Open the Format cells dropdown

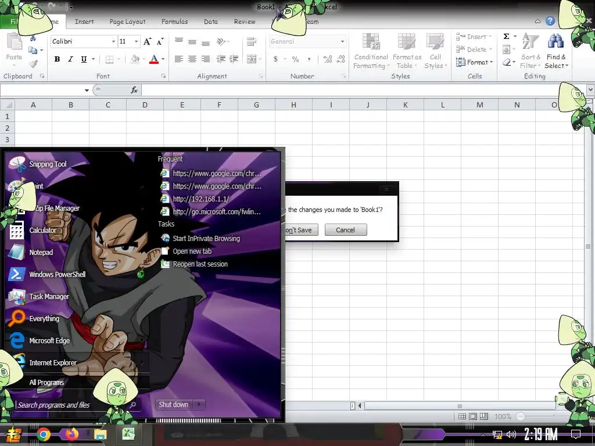[474, 62]
